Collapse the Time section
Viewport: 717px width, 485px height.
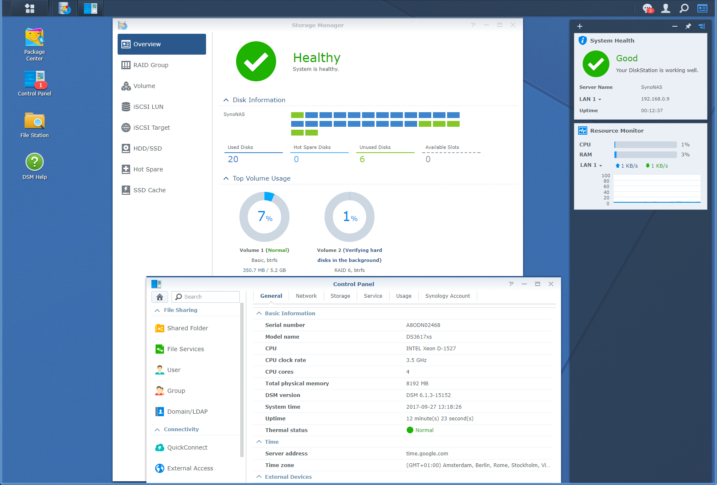point(259,442)
